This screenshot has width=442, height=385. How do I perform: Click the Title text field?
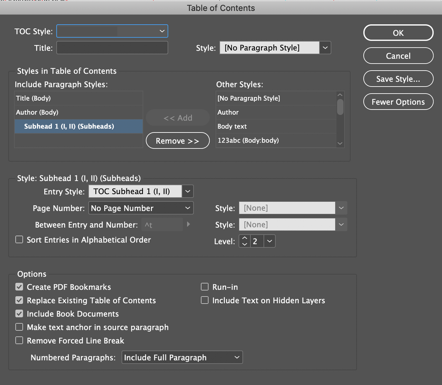point(112,48)
